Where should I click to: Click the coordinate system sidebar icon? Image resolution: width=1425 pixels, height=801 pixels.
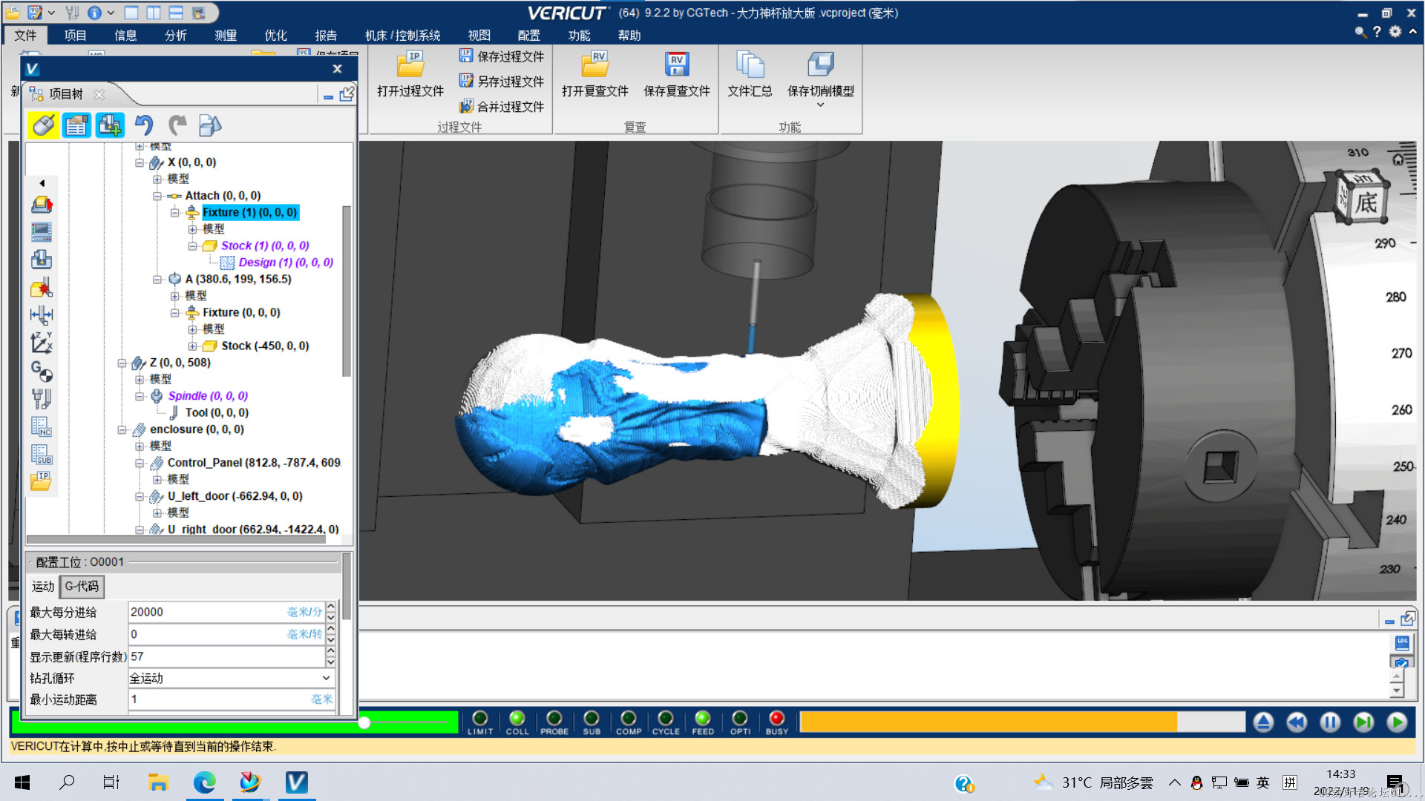point(42,343)
